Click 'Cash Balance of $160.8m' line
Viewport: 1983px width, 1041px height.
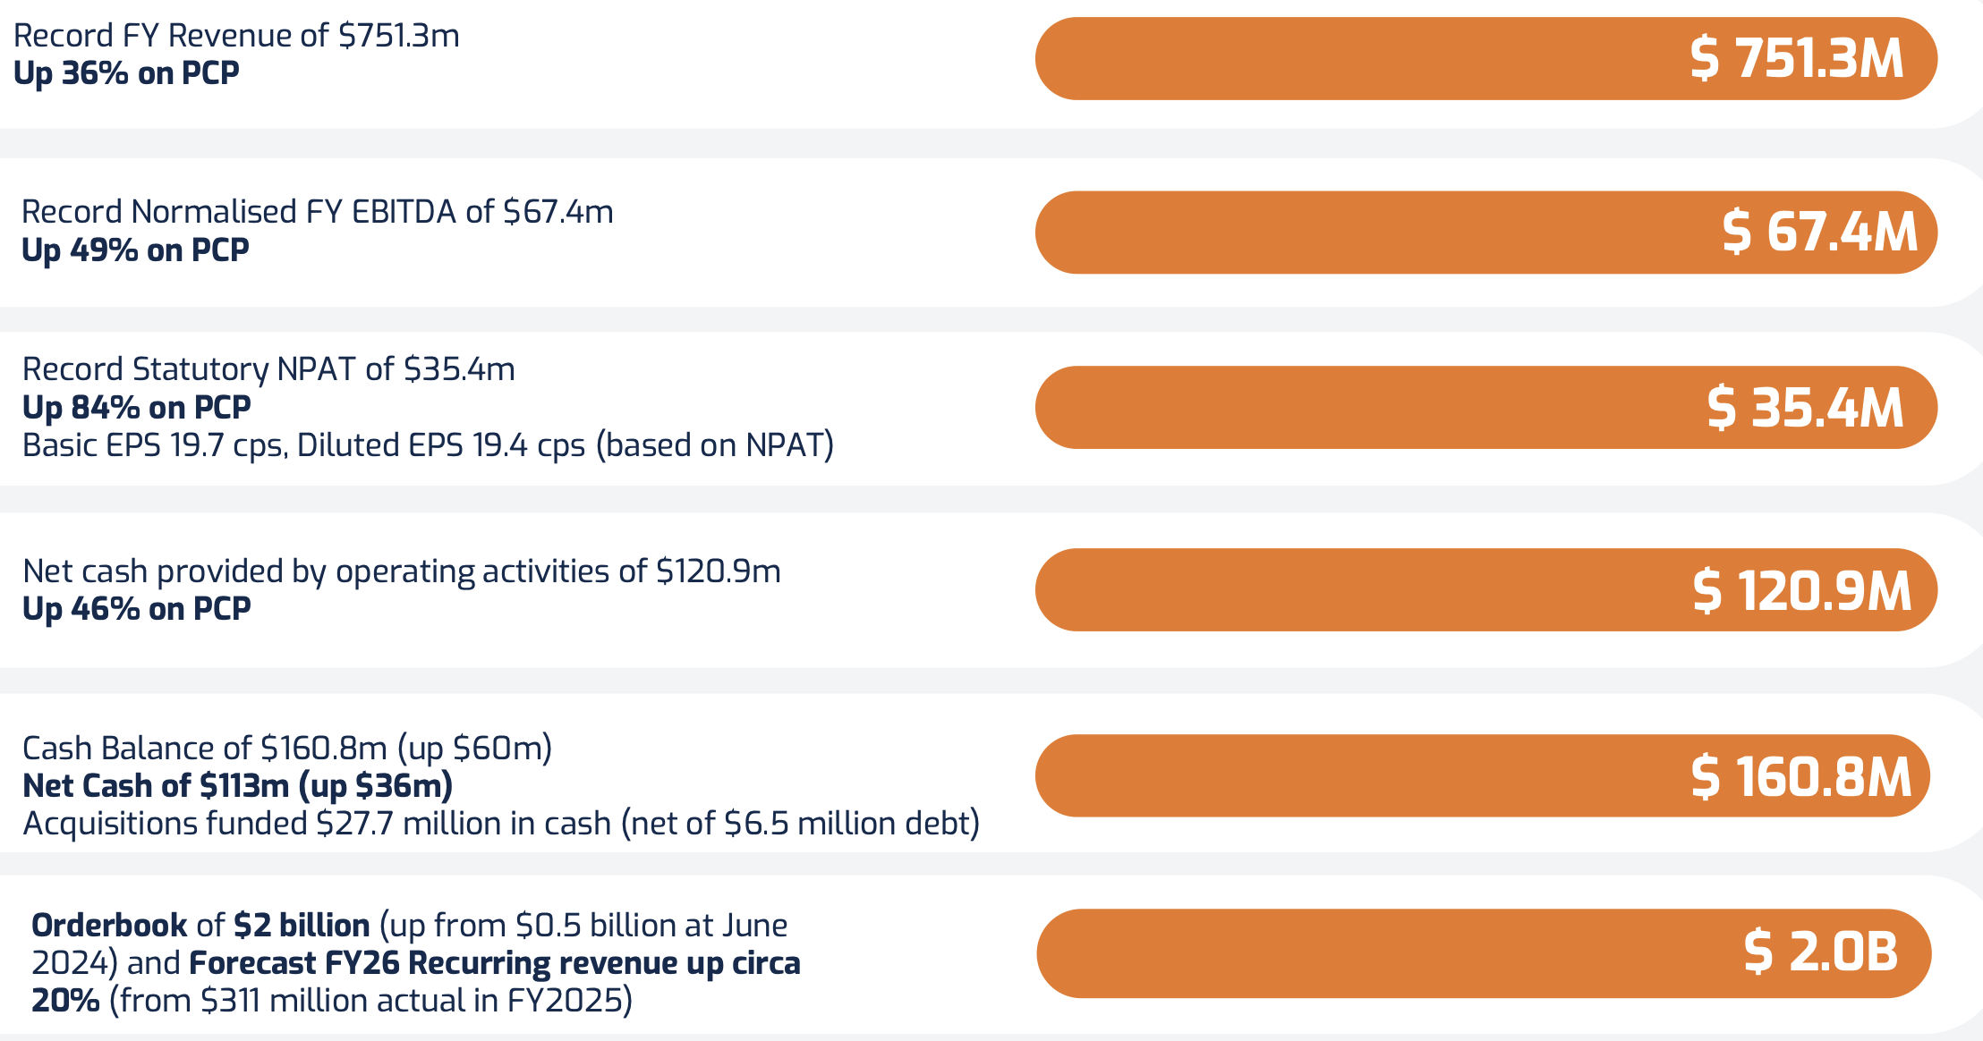pos(286,748)
